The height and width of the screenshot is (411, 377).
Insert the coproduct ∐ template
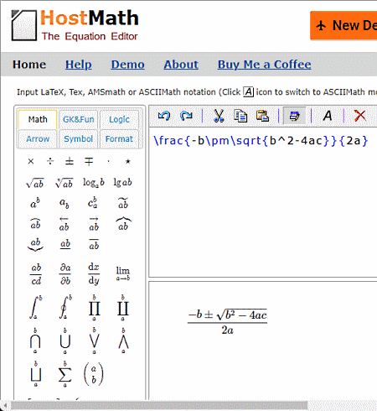pos(122,308)
